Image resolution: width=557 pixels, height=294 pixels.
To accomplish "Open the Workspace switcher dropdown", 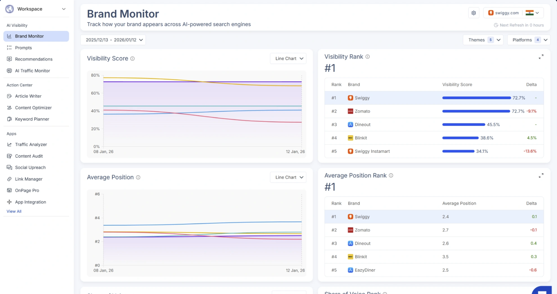I will point(63,9).
